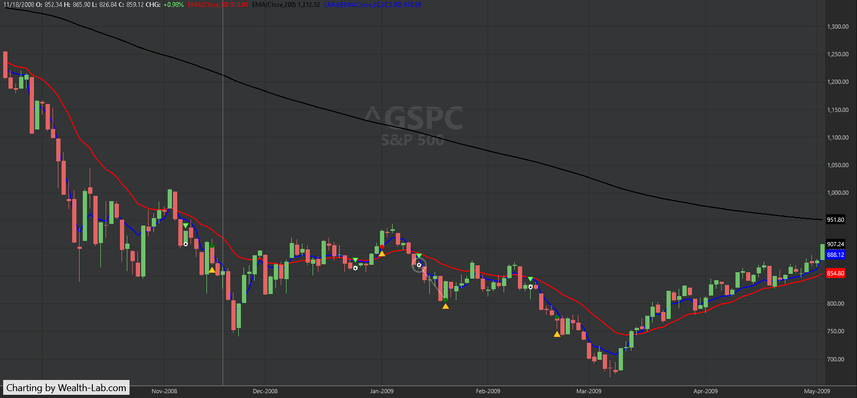The image size is (857, 398).
Task: Click the black 951.80 price tag
Action: click(x=835, y=220)
